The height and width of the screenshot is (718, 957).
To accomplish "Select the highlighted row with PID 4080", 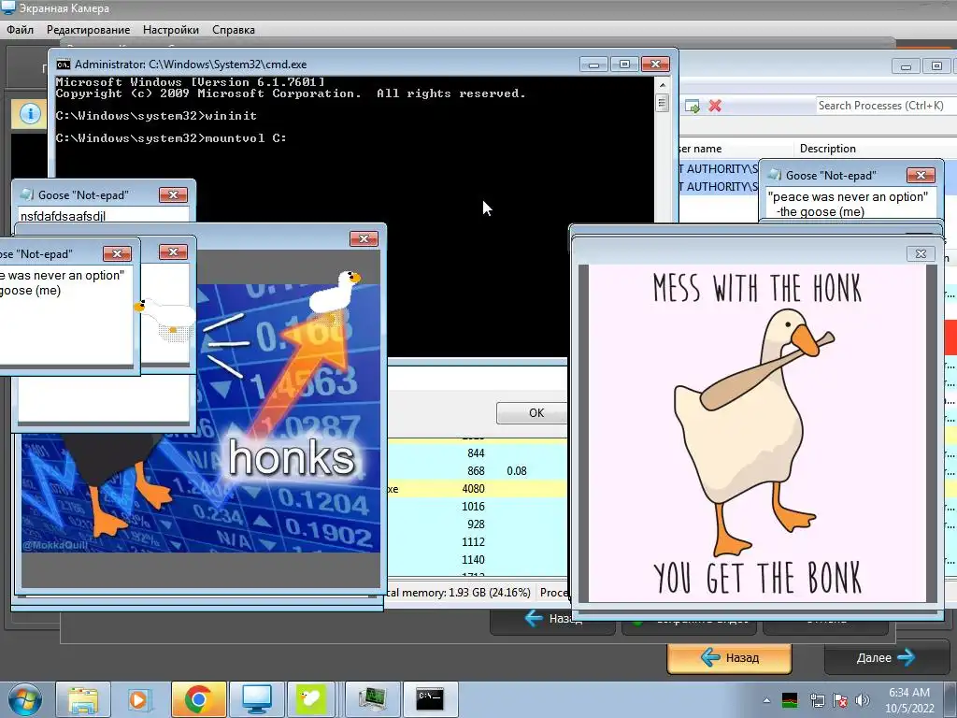I will point(478,488).
